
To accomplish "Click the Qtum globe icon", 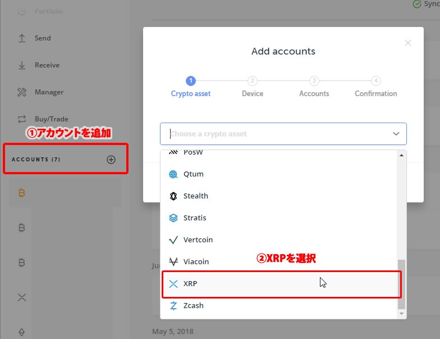I will tap(173, 174).
